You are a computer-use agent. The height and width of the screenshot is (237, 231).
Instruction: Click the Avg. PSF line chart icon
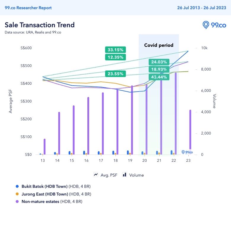96,175
